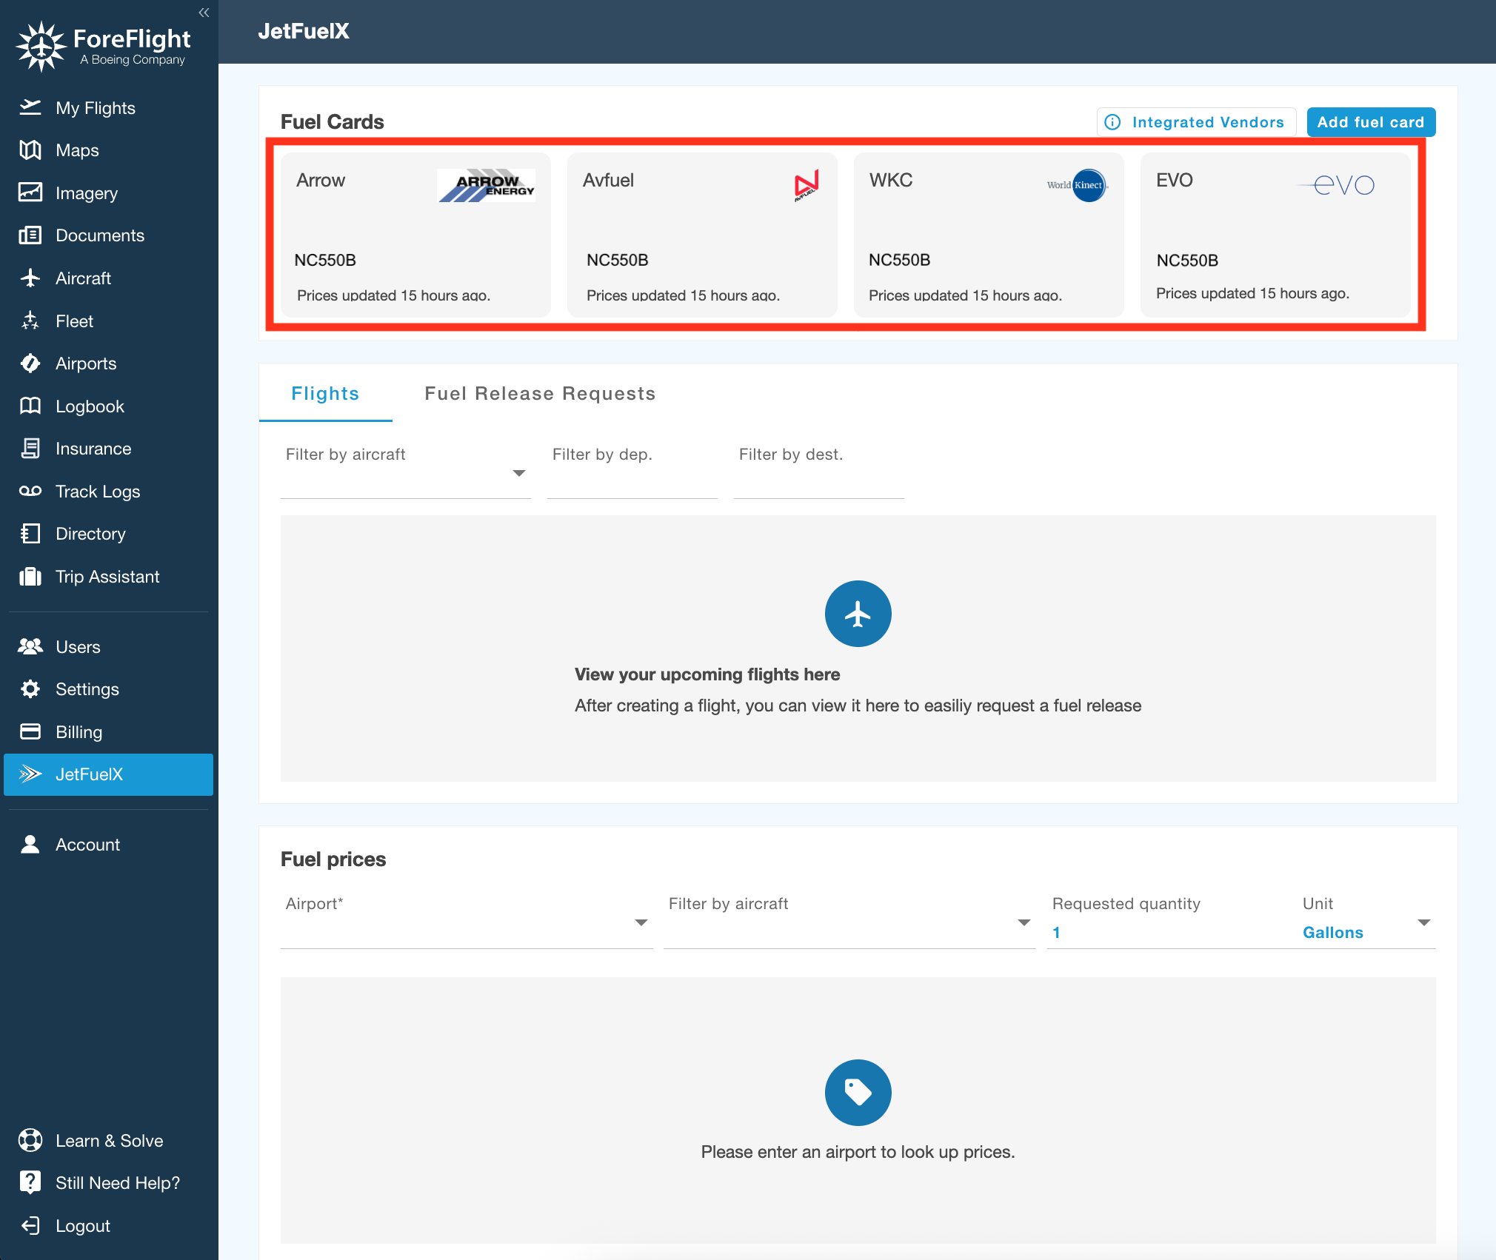
Task: Select the JetFuelX arrow icon in the sidebar
Action: point(30,774)
